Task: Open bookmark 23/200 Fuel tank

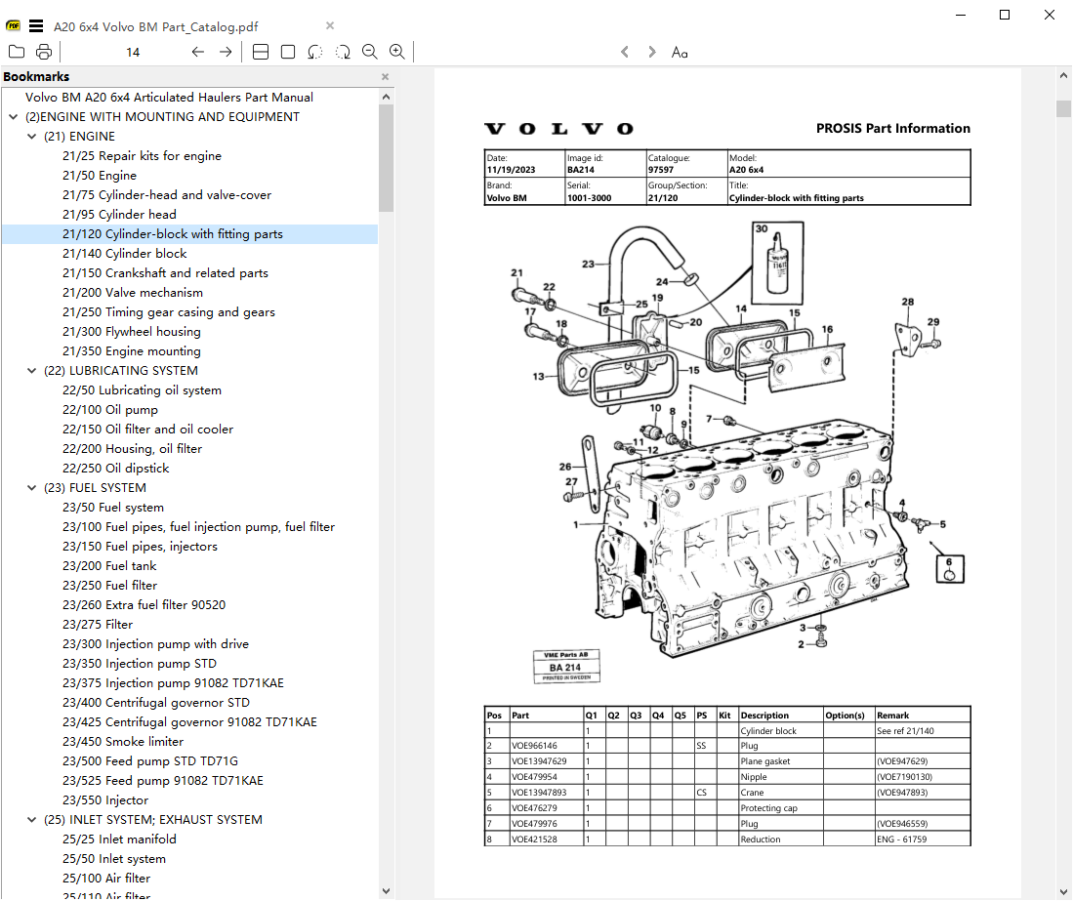Action: point(109,566)
